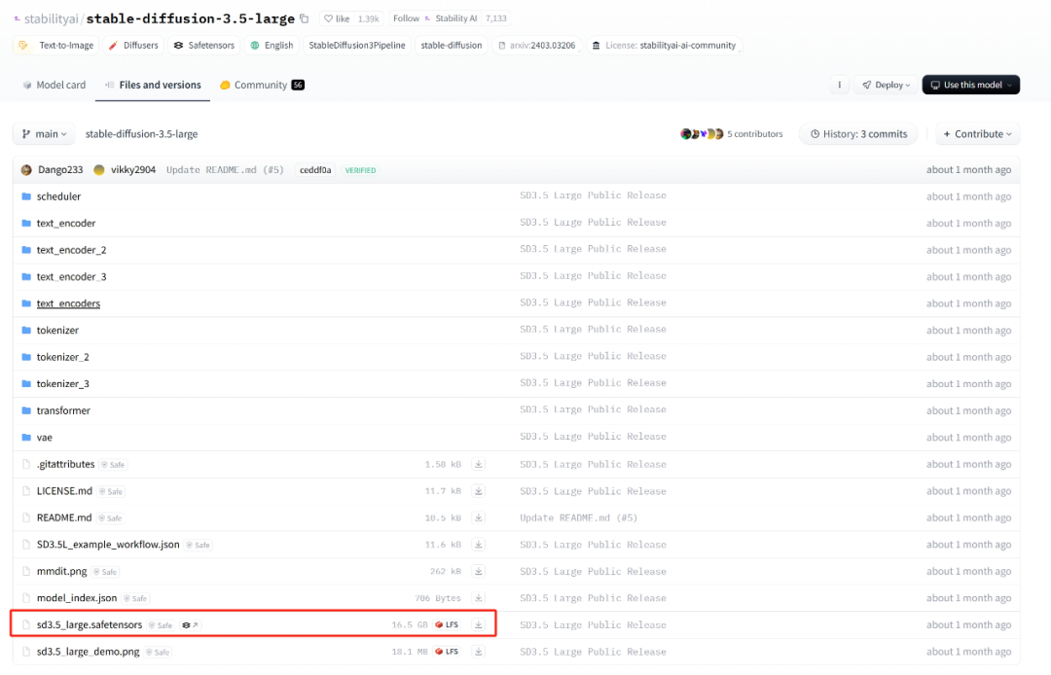The width and height of the screenshot is (1051, 675).
Task: Open the Text-to-Image tag
Action: pyautogui.click(x=56, y=46)
